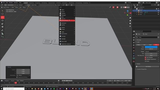The image size is (160, 90).
Task: Toggle X-ray display in viewport header
Action: [x=121, y=7]
